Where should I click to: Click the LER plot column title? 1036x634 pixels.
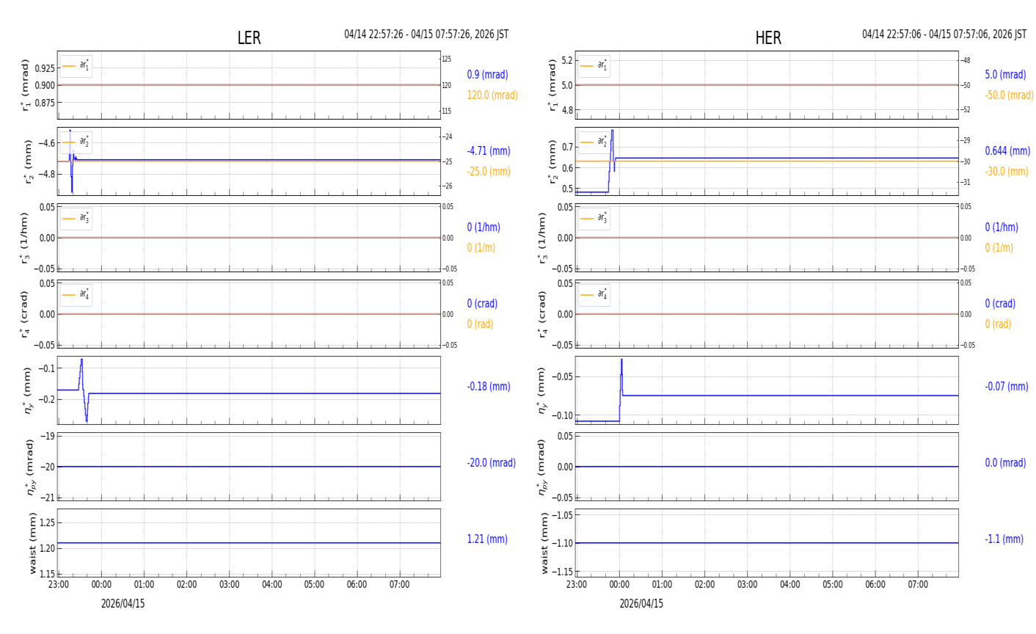coord(249,38)
